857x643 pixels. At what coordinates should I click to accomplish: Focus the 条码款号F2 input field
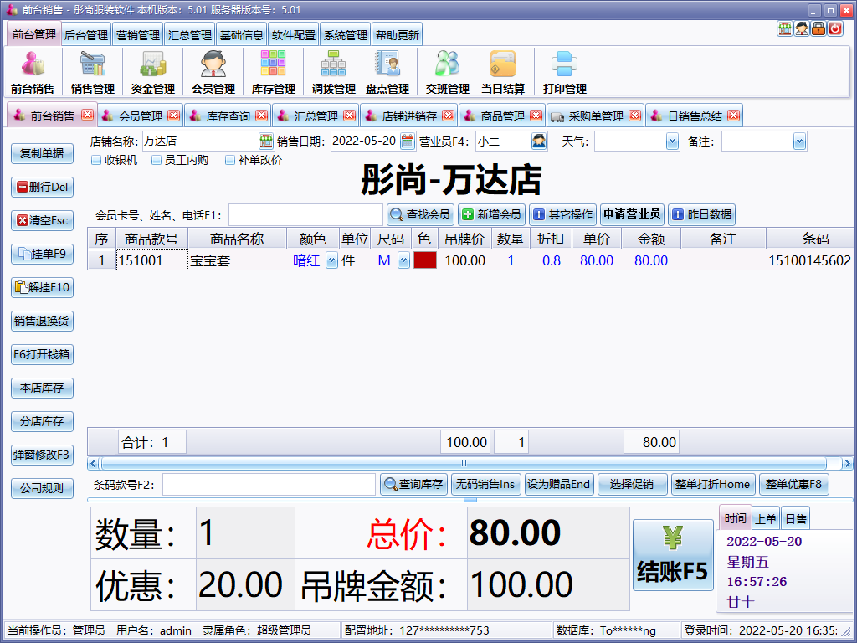(x=269, y=485)
